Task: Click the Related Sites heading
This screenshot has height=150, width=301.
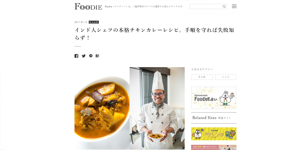Action: coord(204,118)
